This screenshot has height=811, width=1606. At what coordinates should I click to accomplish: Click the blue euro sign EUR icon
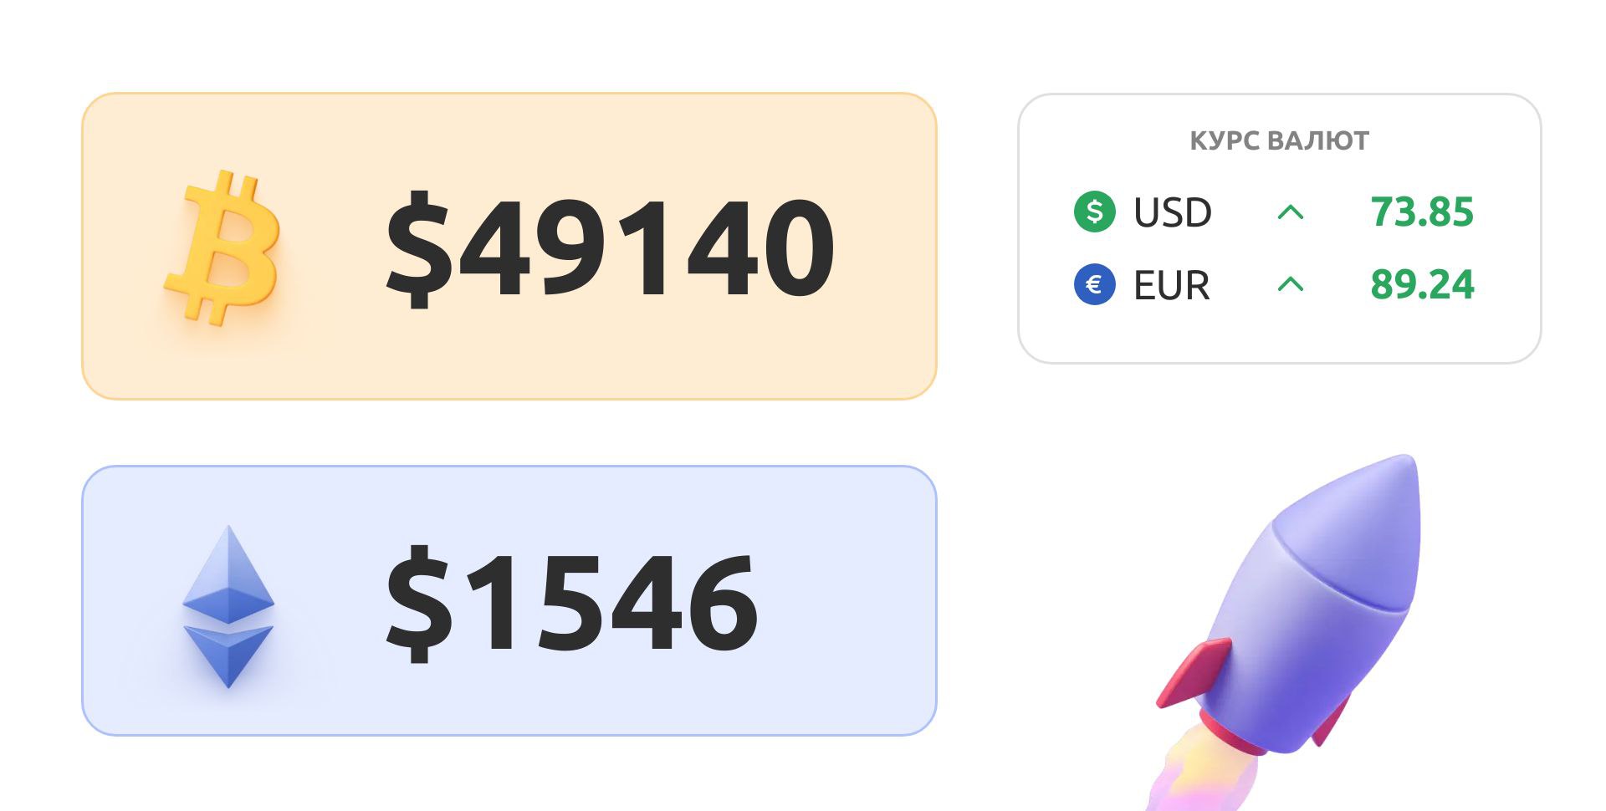pyautogui.click(x=1095, y=285)
